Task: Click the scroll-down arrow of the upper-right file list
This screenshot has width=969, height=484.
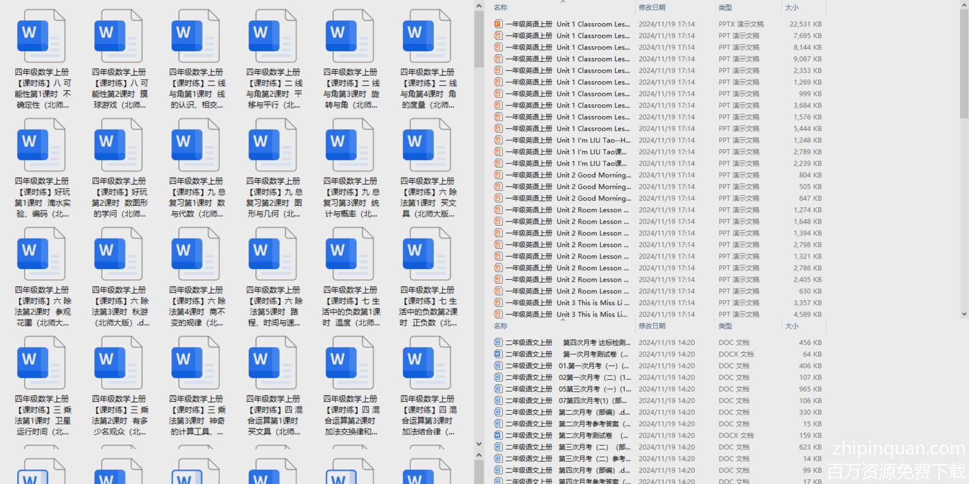Action: tap(964, 314)
